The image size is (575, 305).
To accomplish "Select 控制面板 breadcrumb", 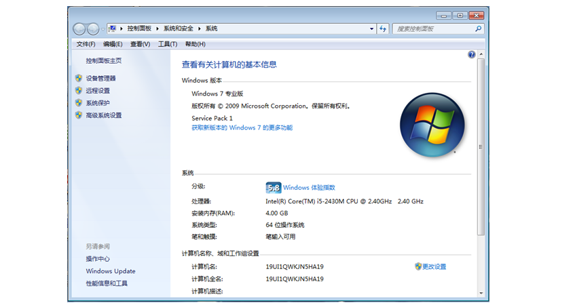I will (x=139, y=28).
